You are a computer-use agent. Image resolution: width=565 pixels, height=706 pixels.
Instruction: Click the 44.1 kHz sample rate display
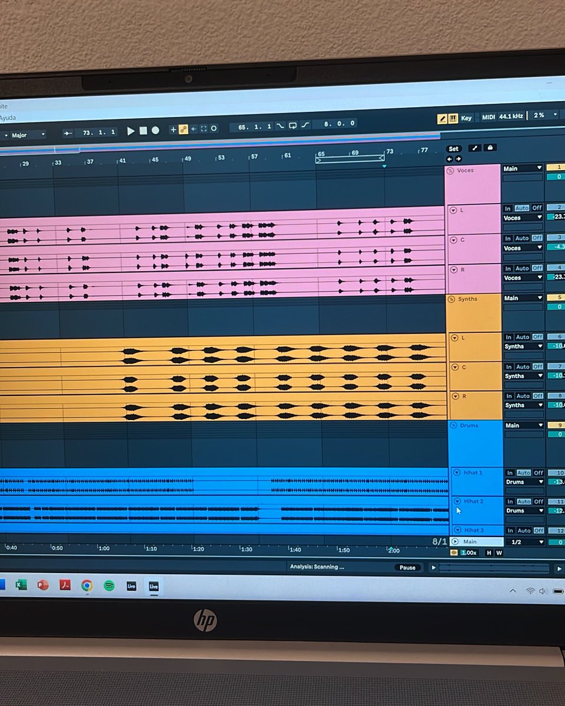[511, 116]
